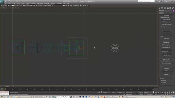Open the Mirror tool in main toolbar
175x98 pixels.
(66, 5)
